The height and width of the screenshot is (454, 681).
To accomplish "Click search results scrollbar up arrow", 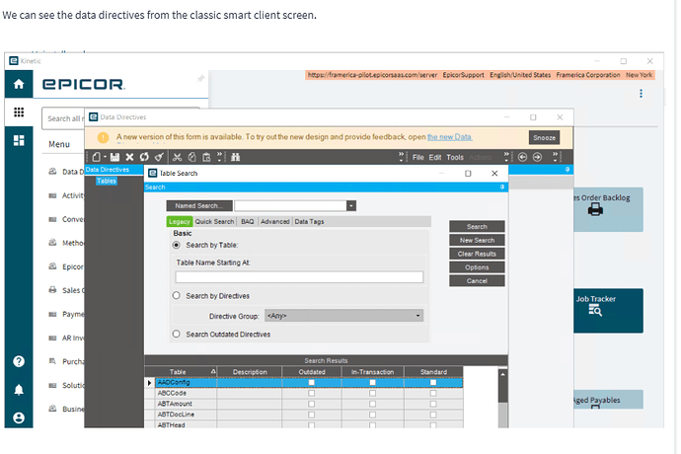I will (x=503, y=374).
